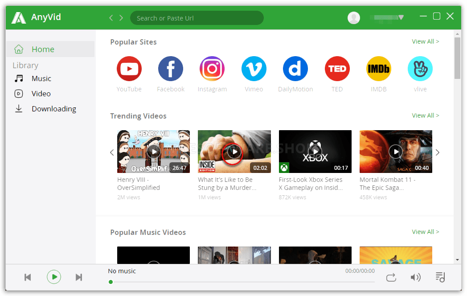Image resolution: width=467 pixels, height=296 pixels.
Task: Play music with the green play button
Action: coord(54,277)
